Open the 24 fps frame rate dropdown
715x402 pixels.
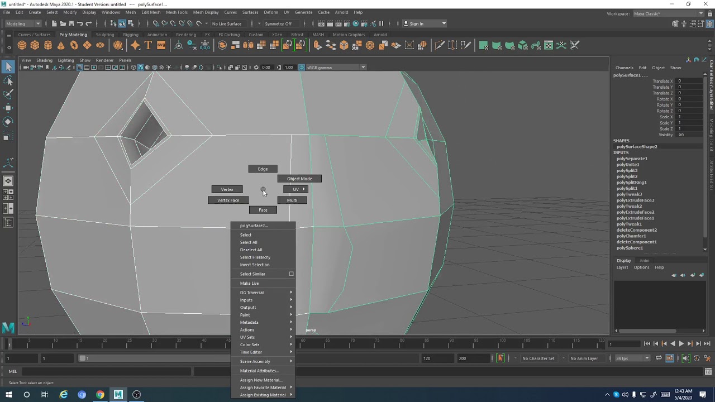tap(632, 358)
